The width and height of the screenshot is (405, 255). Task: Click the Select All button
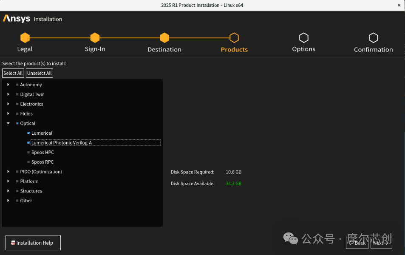pos(13,73)
